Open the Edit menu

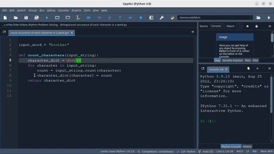point(12,10)
